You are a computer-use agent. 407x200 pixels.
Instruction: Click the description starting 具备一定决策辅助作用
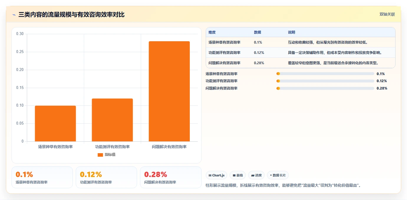tap(335, 53)
